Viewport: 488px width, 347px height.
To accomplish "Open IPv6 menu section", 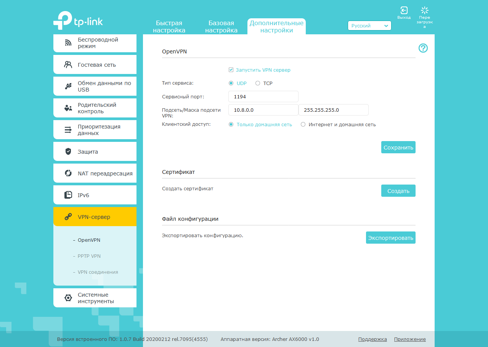I will (95, 195).
